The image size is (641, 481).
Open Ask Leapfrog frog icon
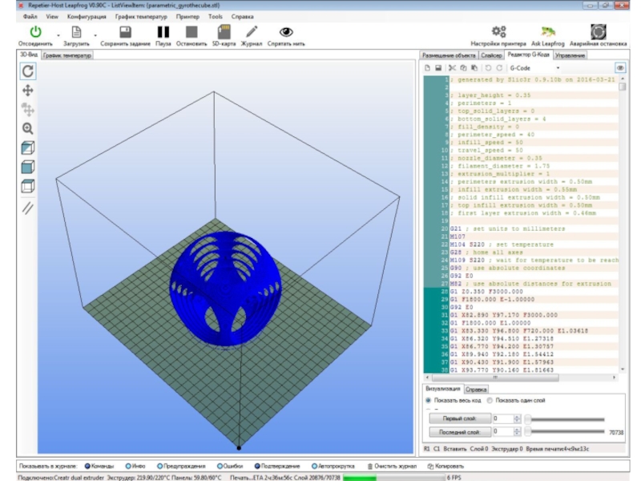(550, 32)
